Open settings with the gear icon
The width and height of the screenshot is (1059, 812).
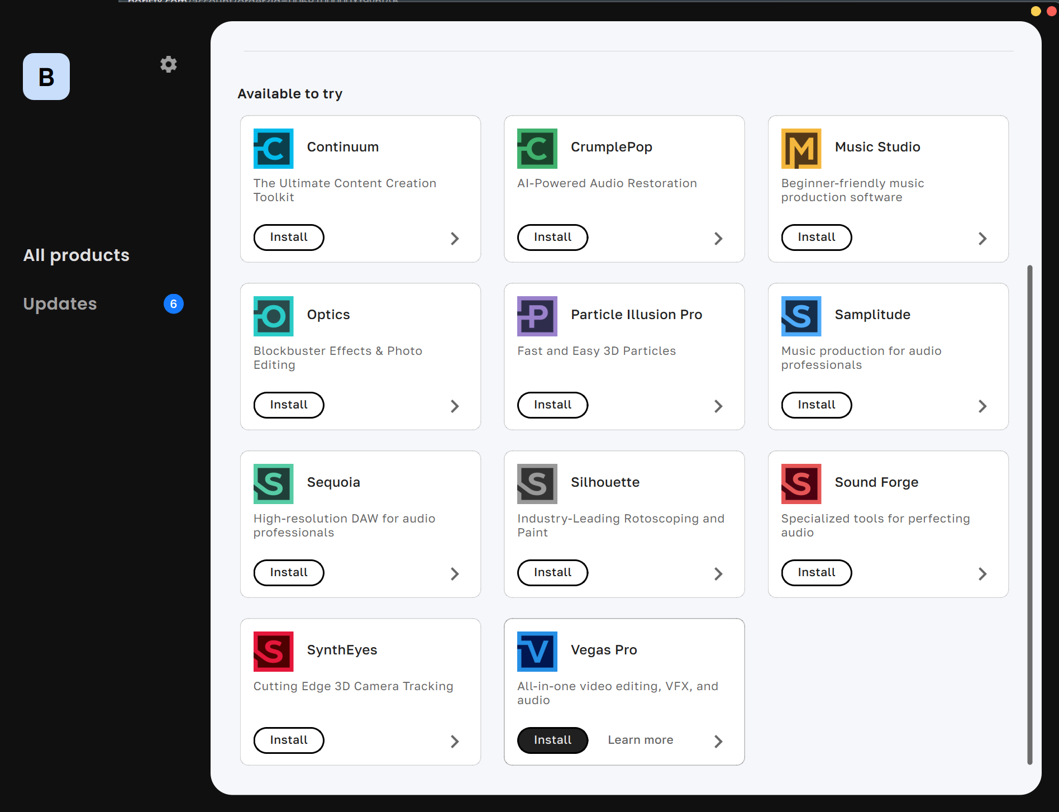pos(169,64)
